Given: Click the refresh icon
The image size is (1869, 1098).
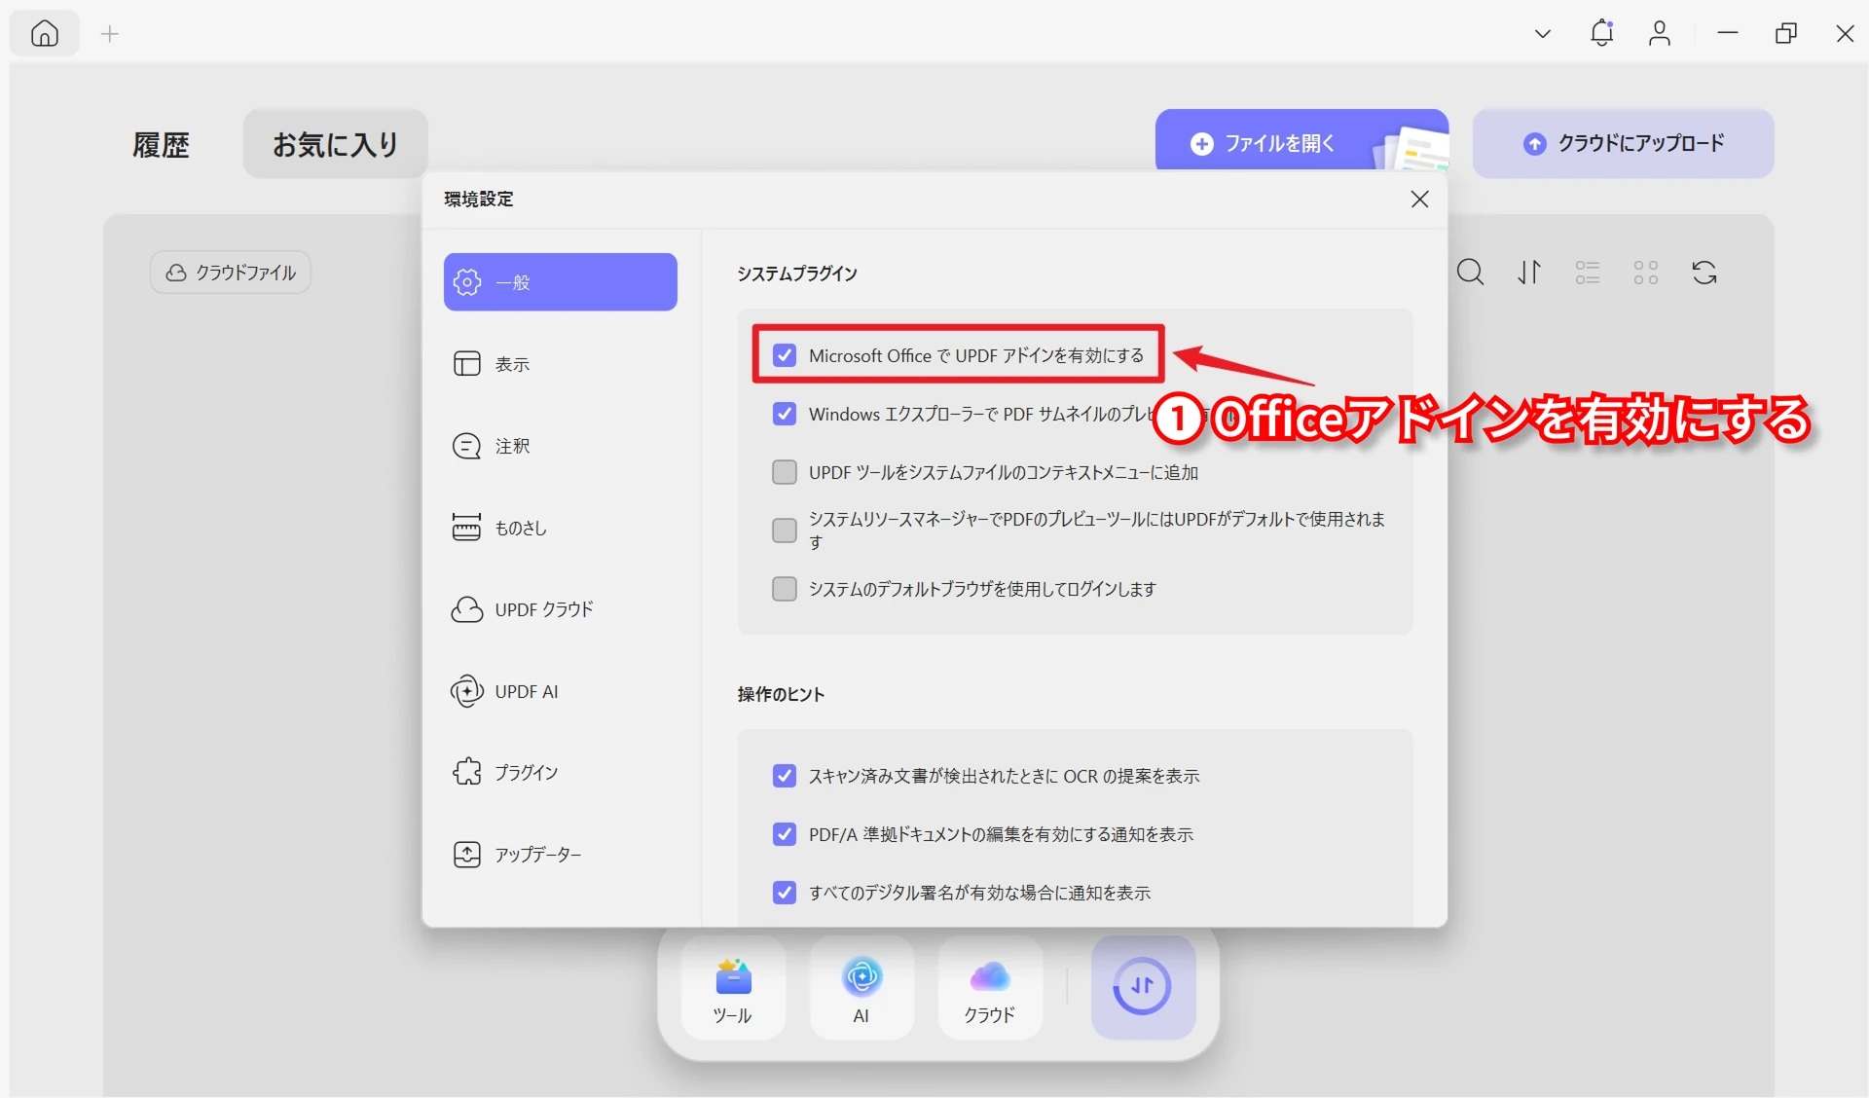Looking at the screenshot, I should click(1704, 273).
